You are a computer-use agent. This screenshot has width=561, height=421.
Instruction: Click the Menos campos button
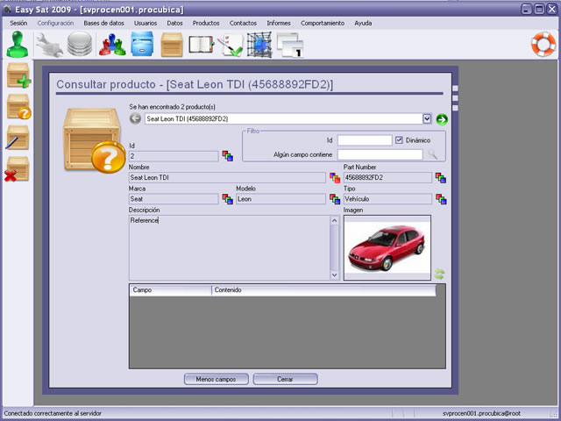(217, 379)
